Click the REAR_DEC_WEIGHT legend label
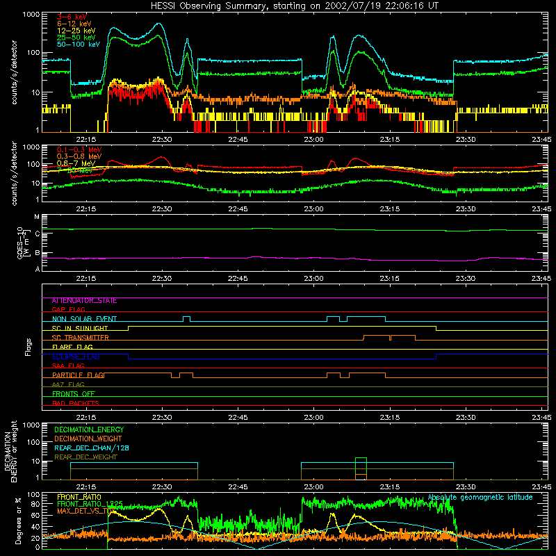This screenshot has height=556, width=556. 85,457
